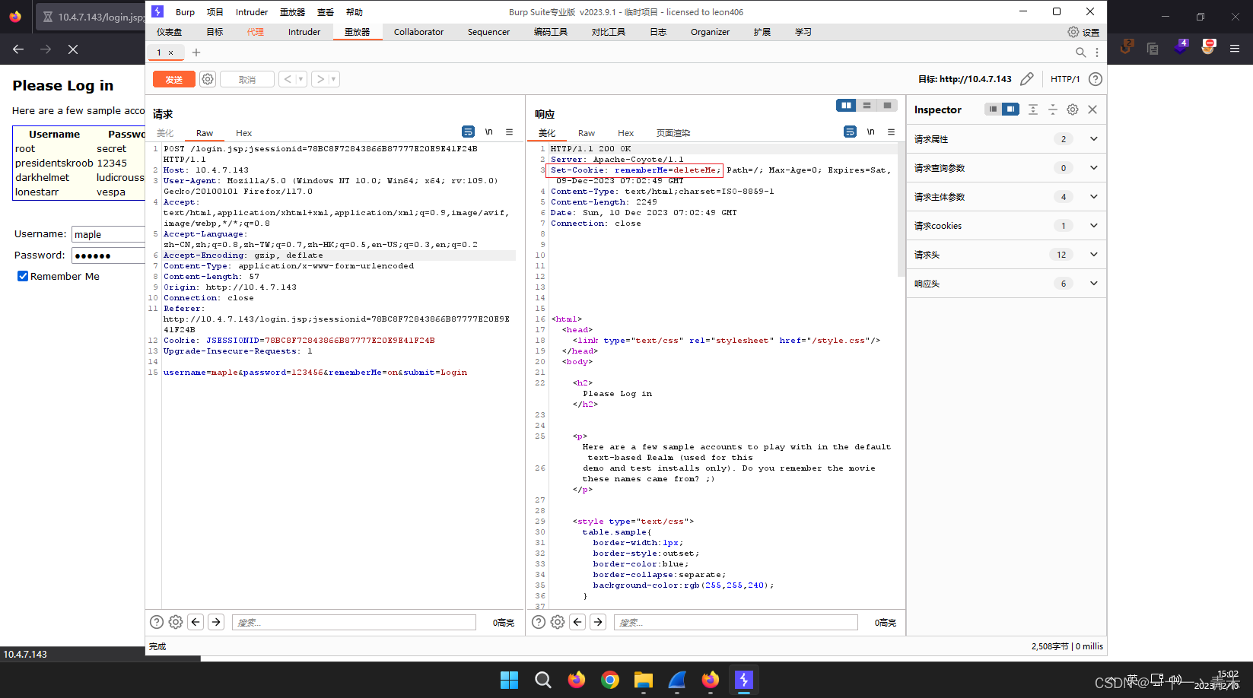Select request 美化 Pretty view tab
1253x698 pixels.
[x=165, y=133]
